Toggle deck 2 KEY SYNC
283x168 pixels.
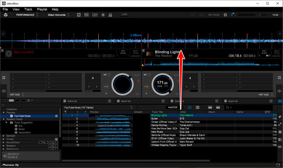click(x=264, y=52)
